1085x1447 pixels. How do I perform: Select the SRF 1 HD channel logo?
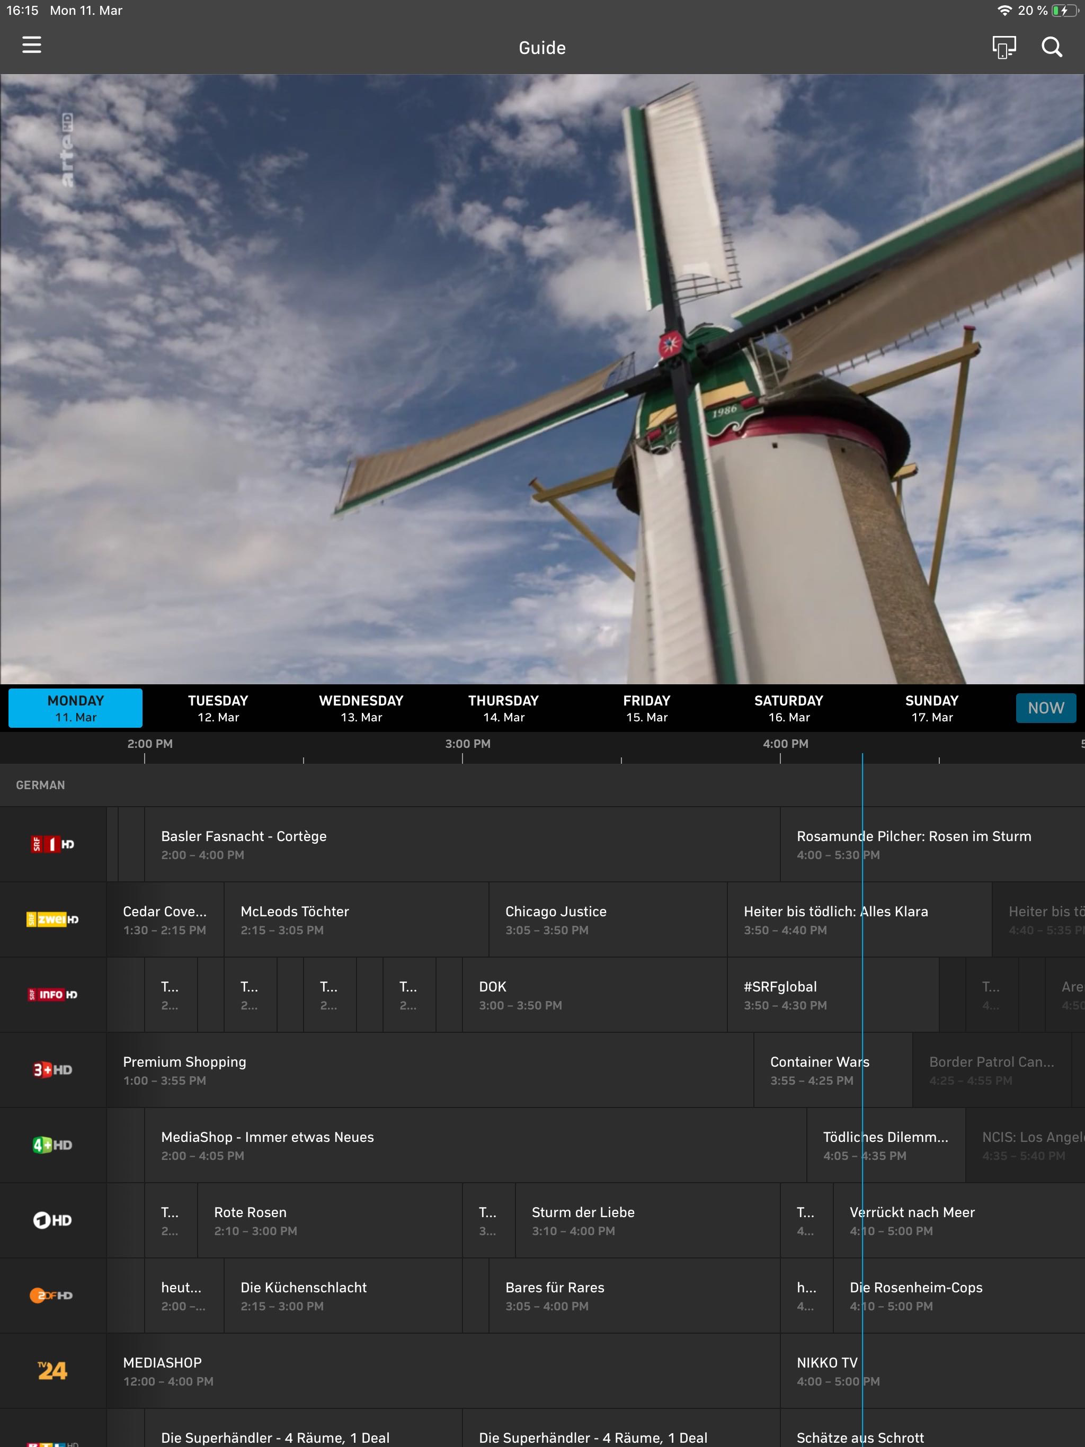(x=53, y=844)
